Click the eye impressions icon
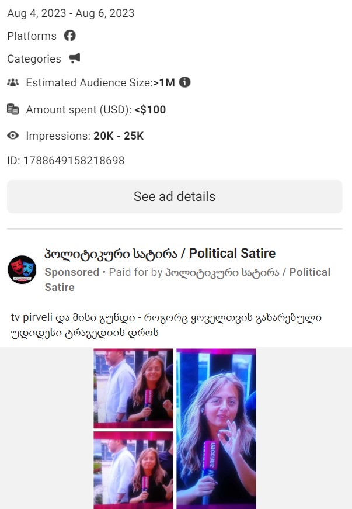 point(13,136)
